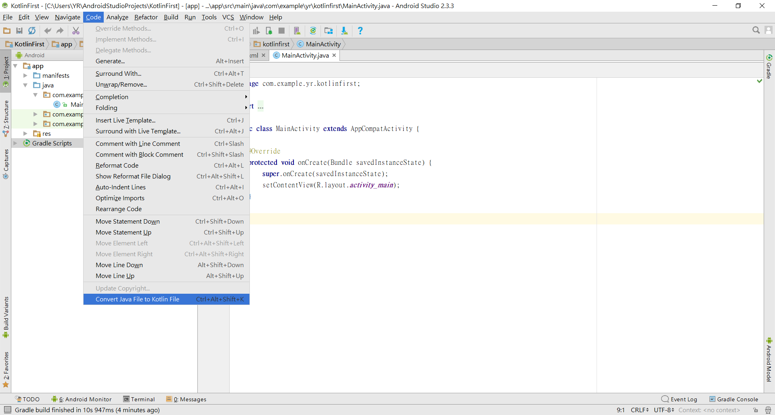Open the Android Model side panel

click(769, 359)
